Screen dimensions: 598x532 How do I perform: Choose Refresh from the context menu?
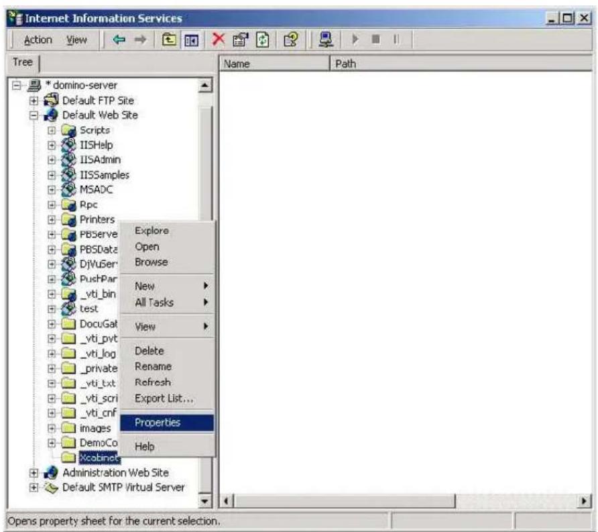pyautogui.click(x=167, y=382)
